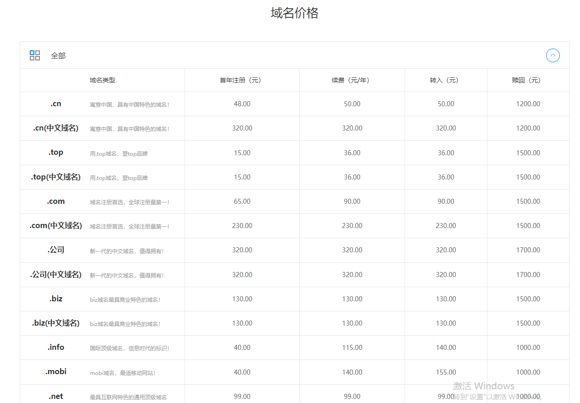Select the .cn domain name
This screenshot has width=580, height=403.
click(x=56, y=104)
